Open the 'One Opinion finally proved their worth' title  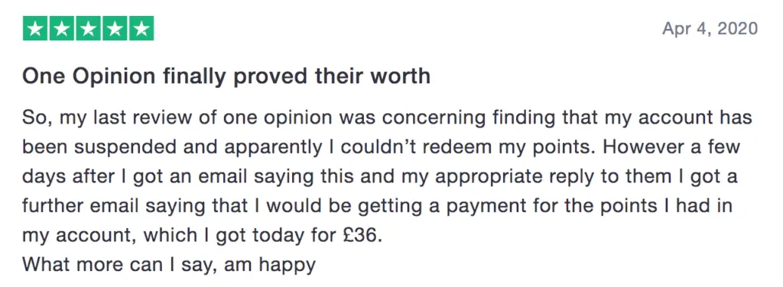point(226,76)
